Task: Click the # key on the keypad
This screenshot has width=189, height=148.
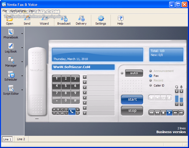Action: pyautogui.click(x=75, y=100)
